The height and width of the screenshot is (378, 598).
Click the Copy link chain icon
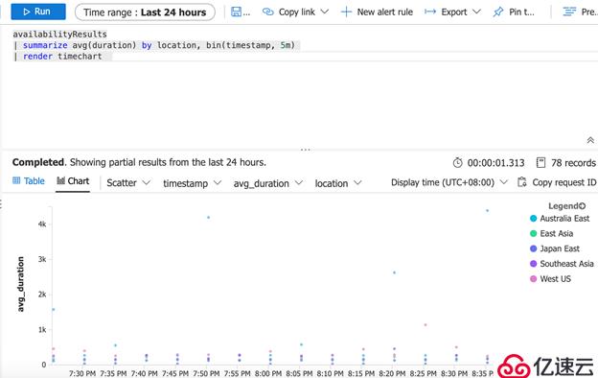pos(268,12)
